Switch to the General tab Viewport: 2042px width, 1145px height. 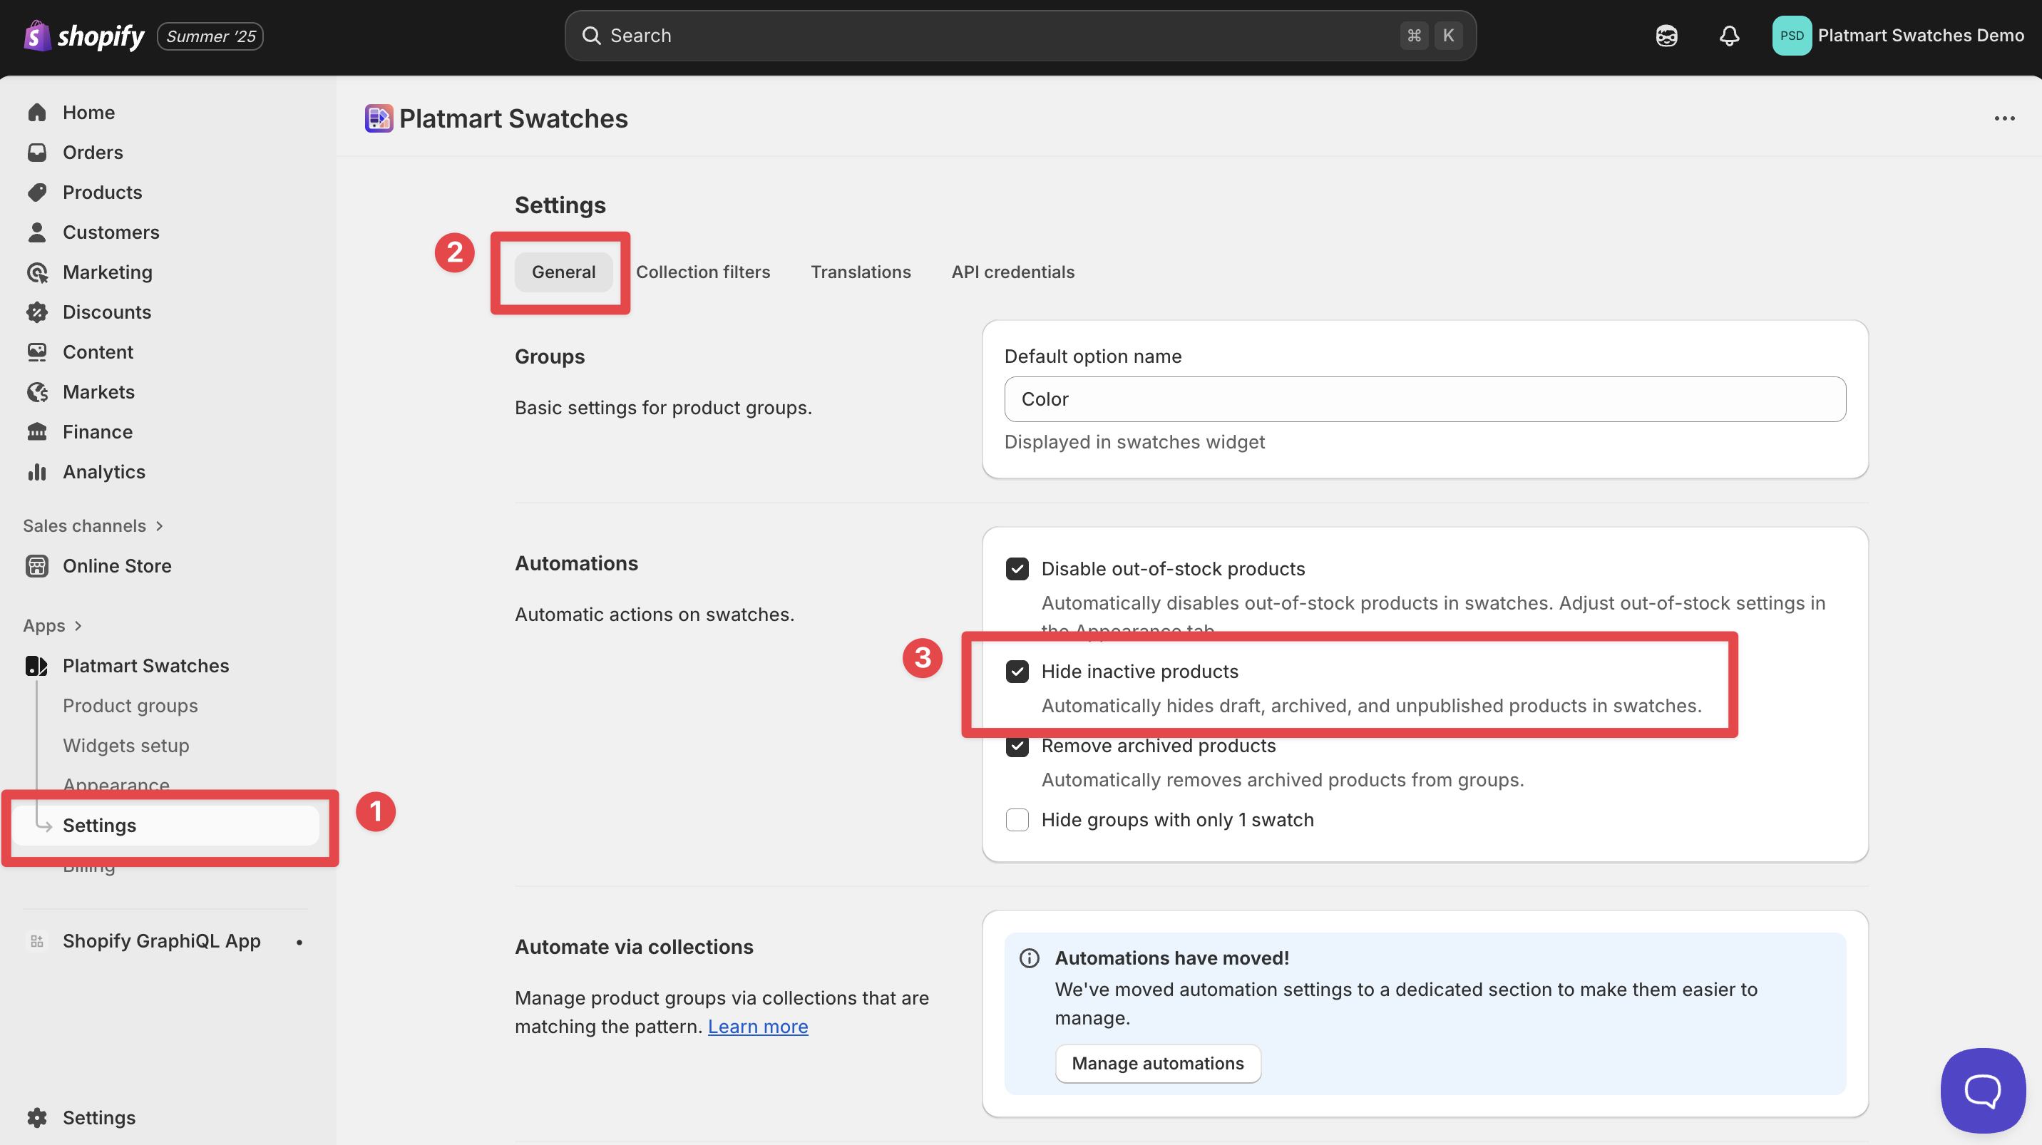[x=563, y=272]
